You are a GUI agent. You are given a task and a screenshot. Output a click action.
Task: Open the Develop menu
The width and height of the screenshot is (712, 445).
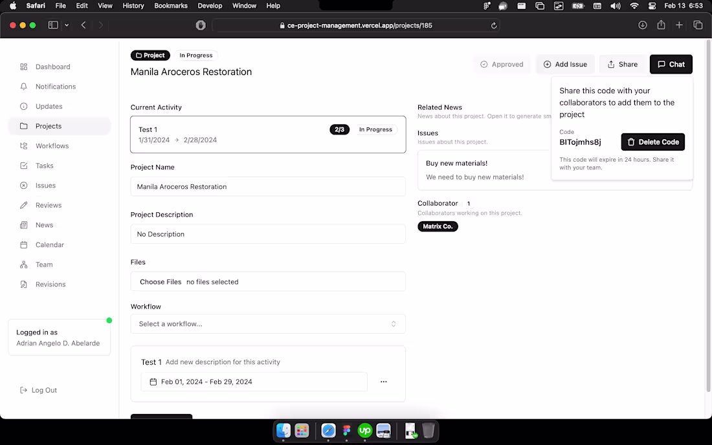(x=210, y=6)
